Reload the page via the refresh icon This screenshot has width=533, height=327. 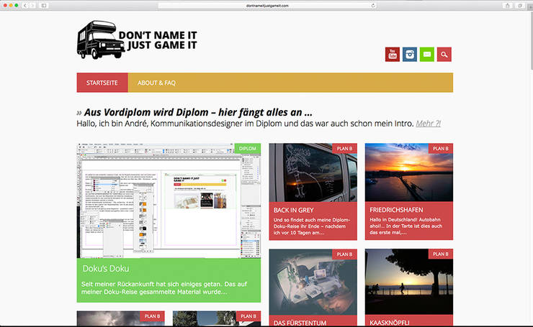373,6
